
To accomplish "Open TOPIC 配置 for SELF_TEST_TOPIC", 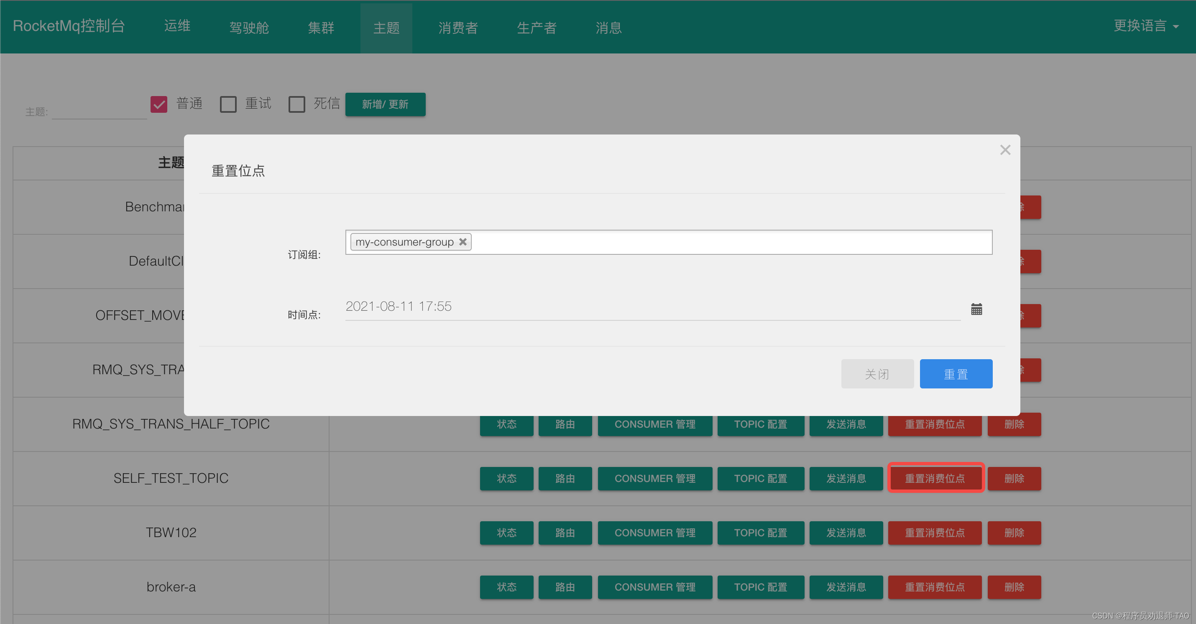I will (x=761, y=478).
